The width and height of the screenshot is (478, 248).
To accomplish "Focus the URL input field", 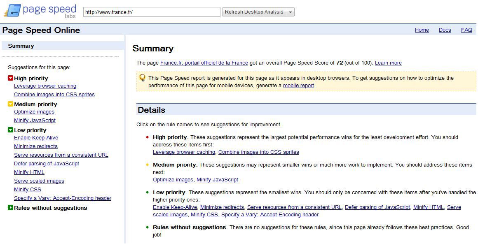I will [152, 12].
